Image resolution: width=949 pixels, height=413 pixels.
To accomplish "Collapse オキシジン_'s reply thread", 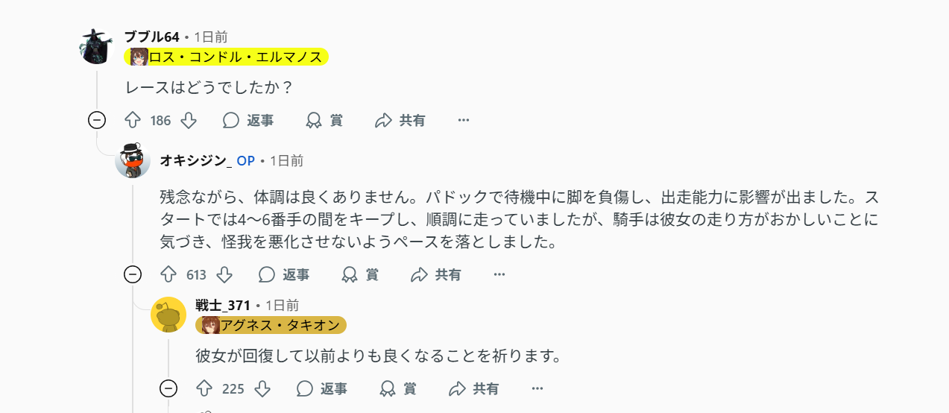I will (133, 275).
